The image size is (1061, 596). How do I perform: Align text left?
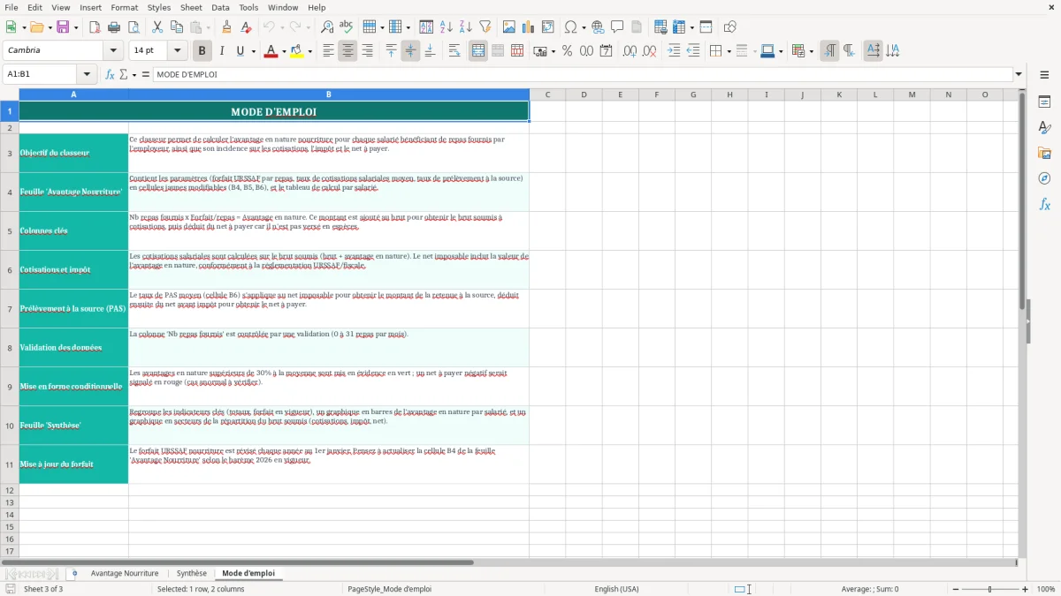tap(329, 51)
